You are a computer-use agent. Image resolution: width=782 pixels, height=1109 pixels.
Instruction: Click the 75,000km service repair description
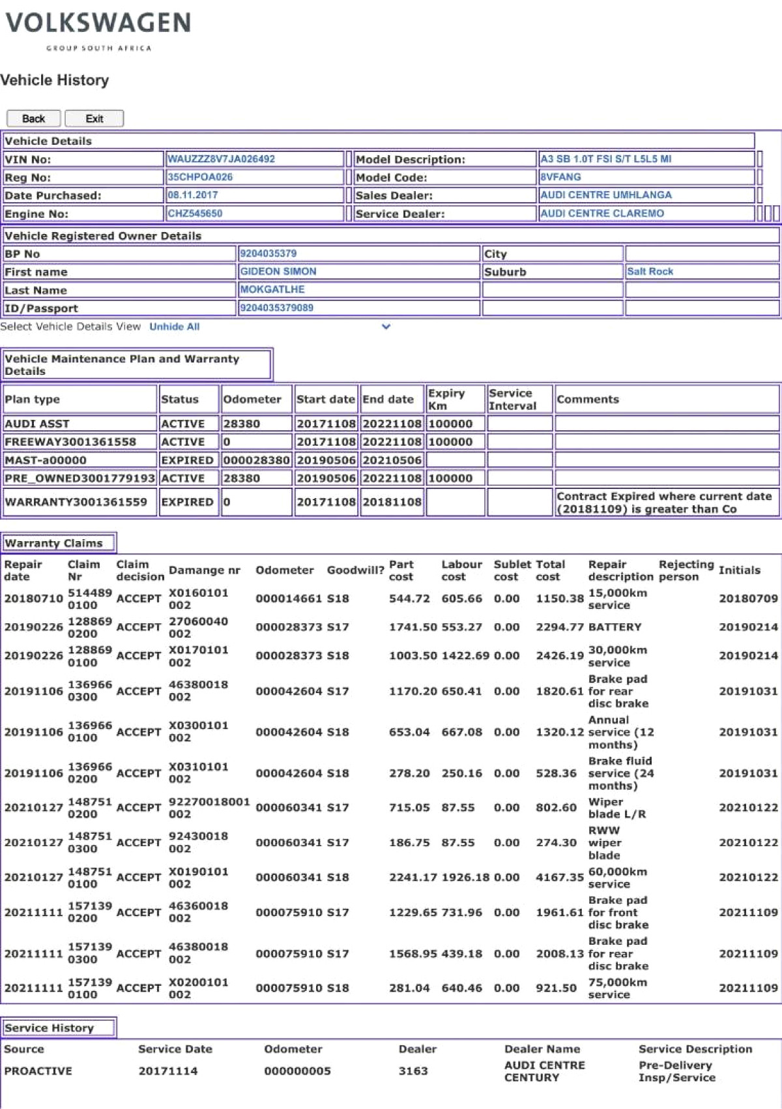coord(618,988)
